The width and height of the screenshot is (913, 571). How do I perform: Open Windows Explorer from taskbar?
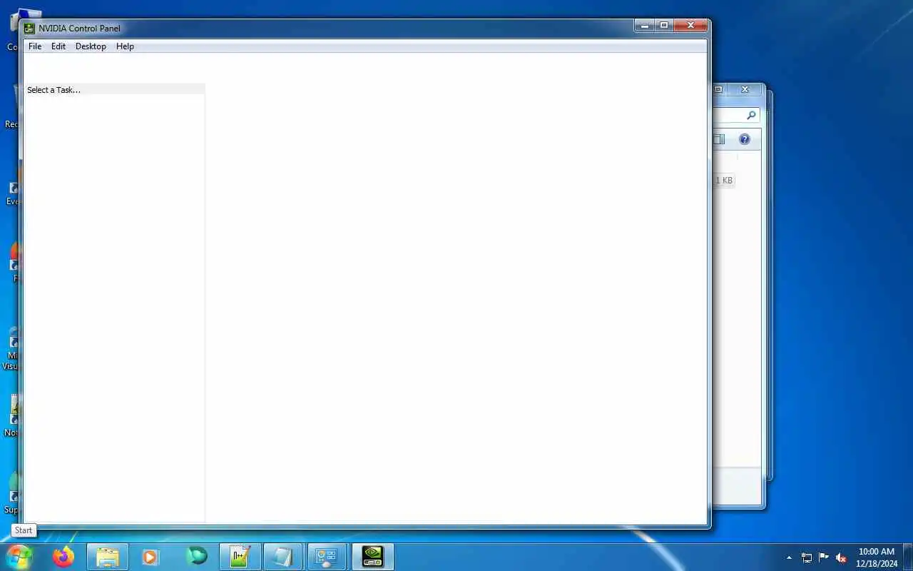pyautogui.click(x=108, y=557)
